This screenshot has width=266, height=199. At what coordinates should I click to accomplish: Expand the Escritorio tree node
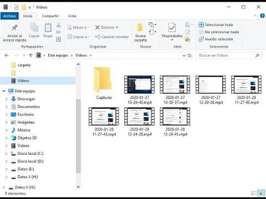pos(6,114)
